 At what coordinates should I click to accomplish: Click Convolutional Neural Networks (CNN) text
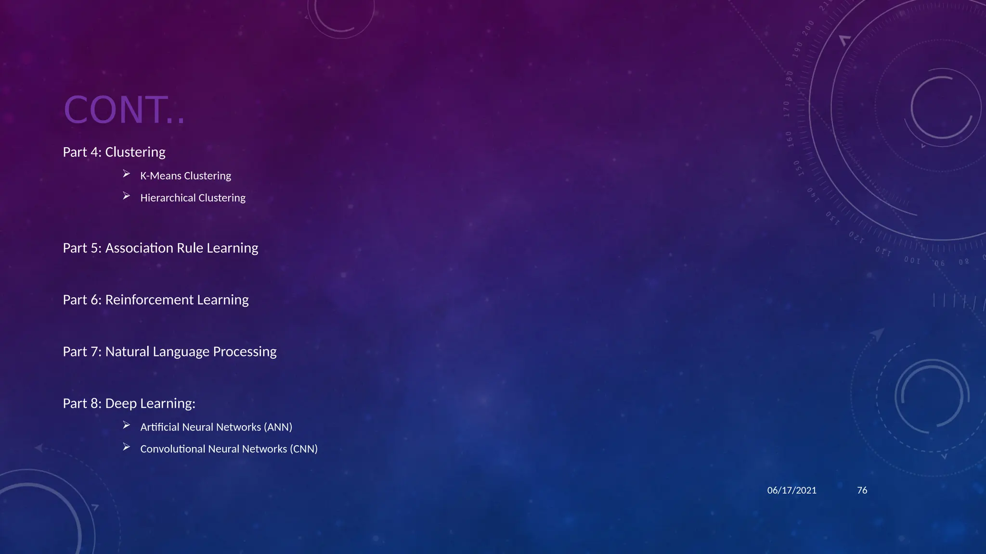click(x=229, y=449)
